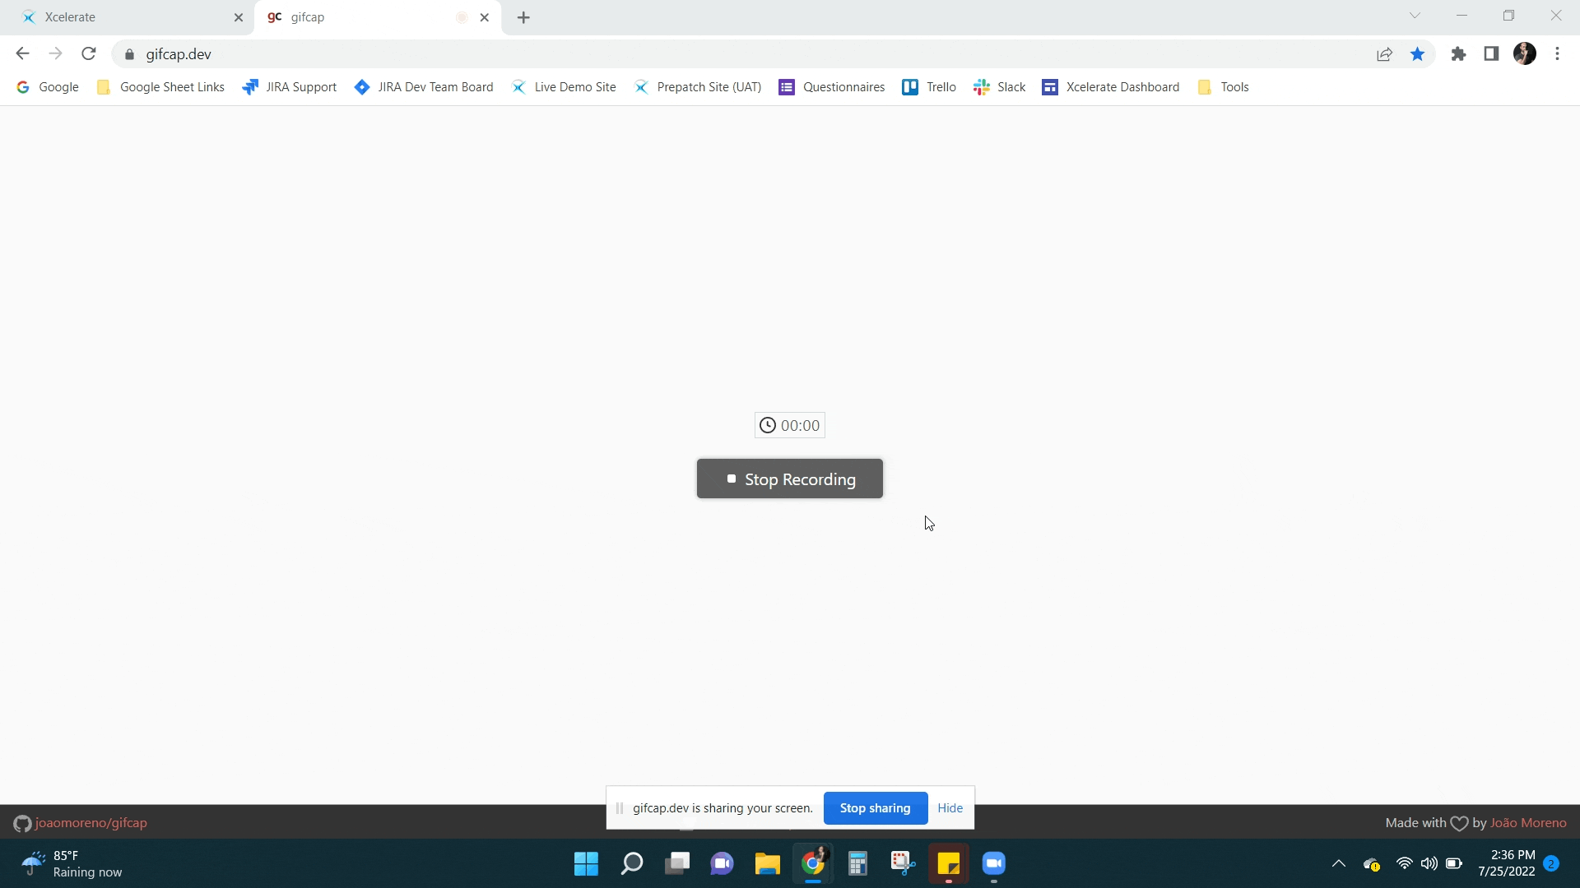Click the weather widget showing 85°F
The width and height of the screenshot is (1580, 888).
click(72, 863)
